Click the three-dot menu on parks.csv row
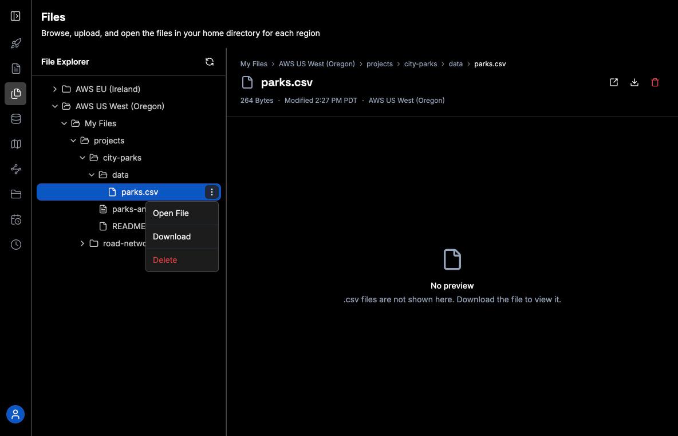Screen dimensions: 678x436 tap(211, 192)
